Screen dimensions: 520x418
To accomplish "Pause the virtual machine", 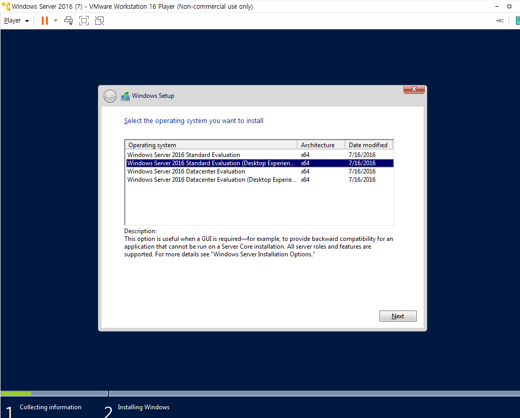I will coord(45,21).
